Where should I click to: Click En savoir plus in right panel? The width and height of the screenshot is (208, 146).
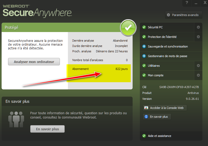[x=157, y=117]
